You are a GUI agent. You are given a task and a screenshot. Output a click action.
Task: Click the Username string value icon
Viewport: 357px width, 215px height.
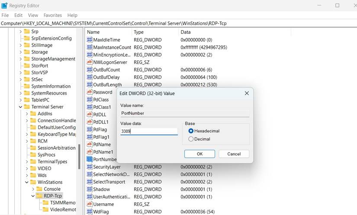(x=90, y=204)
